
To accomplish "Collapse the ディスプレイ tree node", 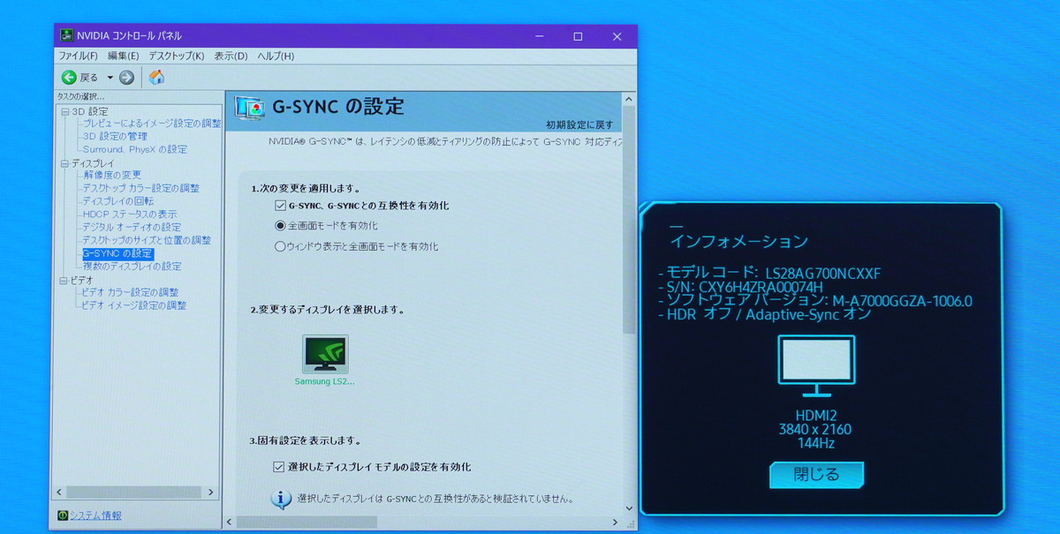I will point(64,163).
